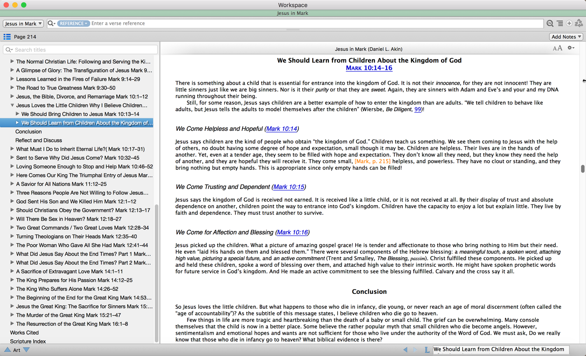This screenshot has height=356, width=586.
Task: Click the recycle arrows icon
Action: point(579,23)
